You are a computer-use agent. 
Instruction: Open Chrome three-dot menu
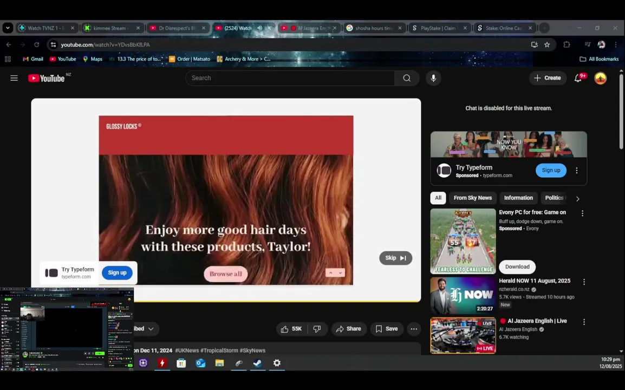615,44
